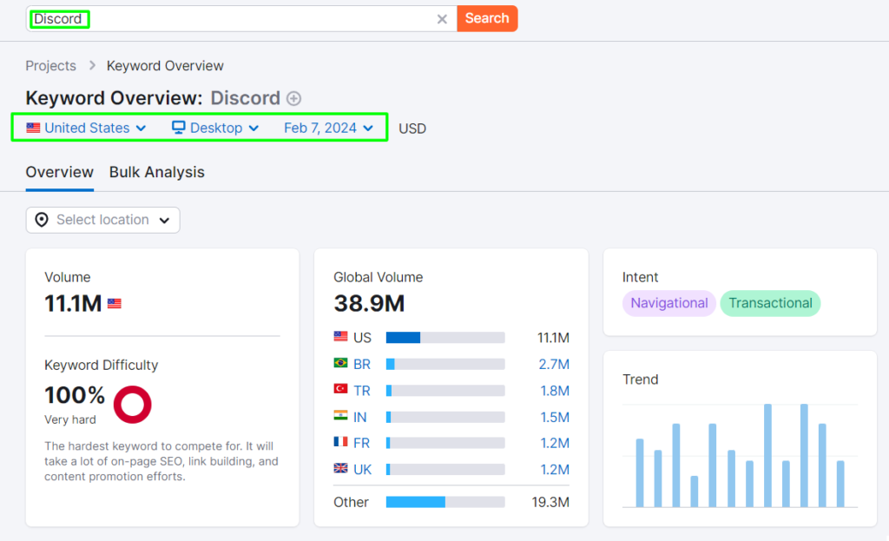Click the USD currency label
Screen dimensions: 889x541
tap(412, 129)
